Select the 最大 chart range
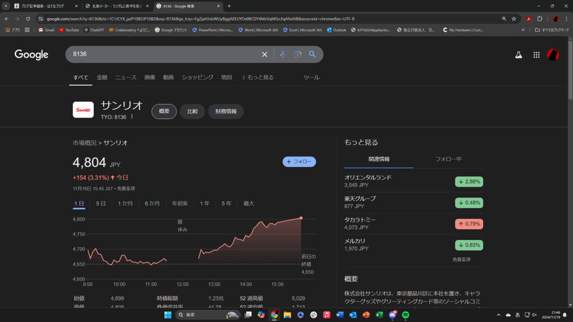 pos(249,204)
